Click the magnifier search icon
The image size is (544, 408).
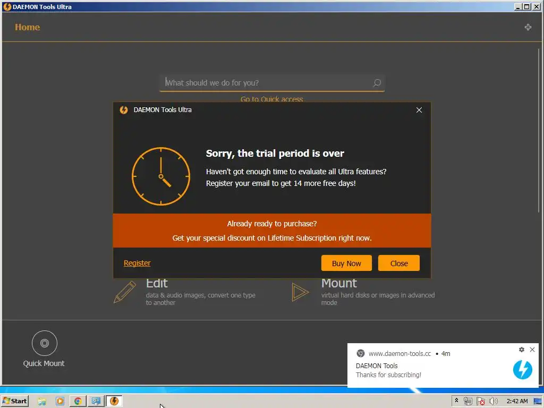click(x=377, y=83)
